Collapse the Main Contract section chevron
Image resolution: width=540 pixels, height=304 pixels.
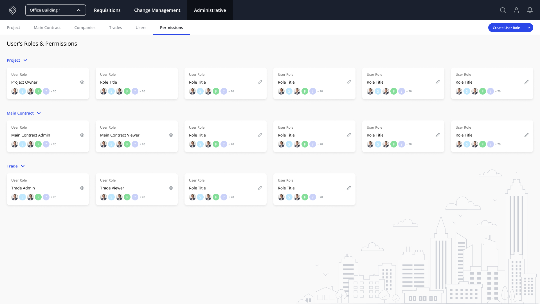pyautogui.click(x=39, y=113)
